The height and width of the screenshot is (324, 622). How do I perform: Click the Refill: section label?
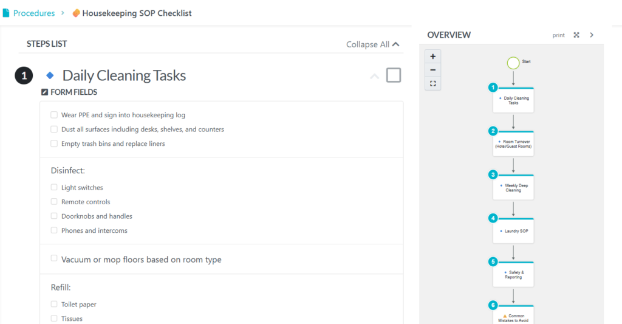pyautogui.click(x=61, y=287)
